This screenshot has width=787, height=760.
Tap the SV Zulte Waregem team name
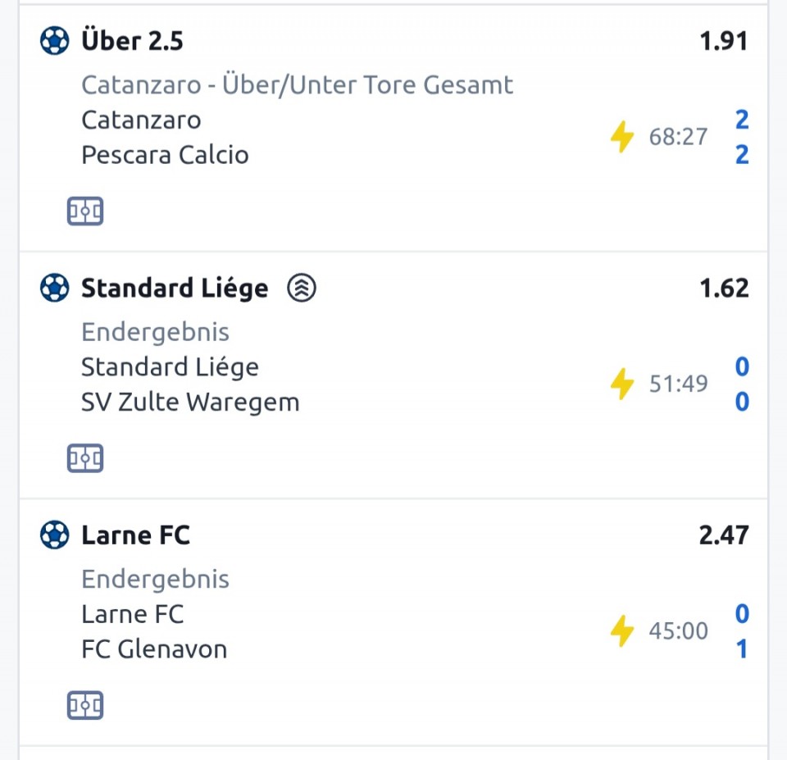[190, 403]
